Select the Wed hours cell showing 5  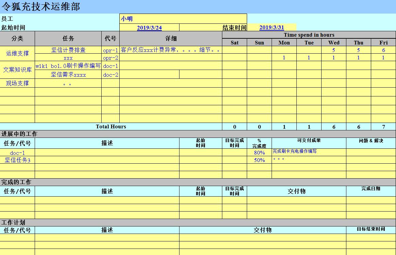click(333, 50)
